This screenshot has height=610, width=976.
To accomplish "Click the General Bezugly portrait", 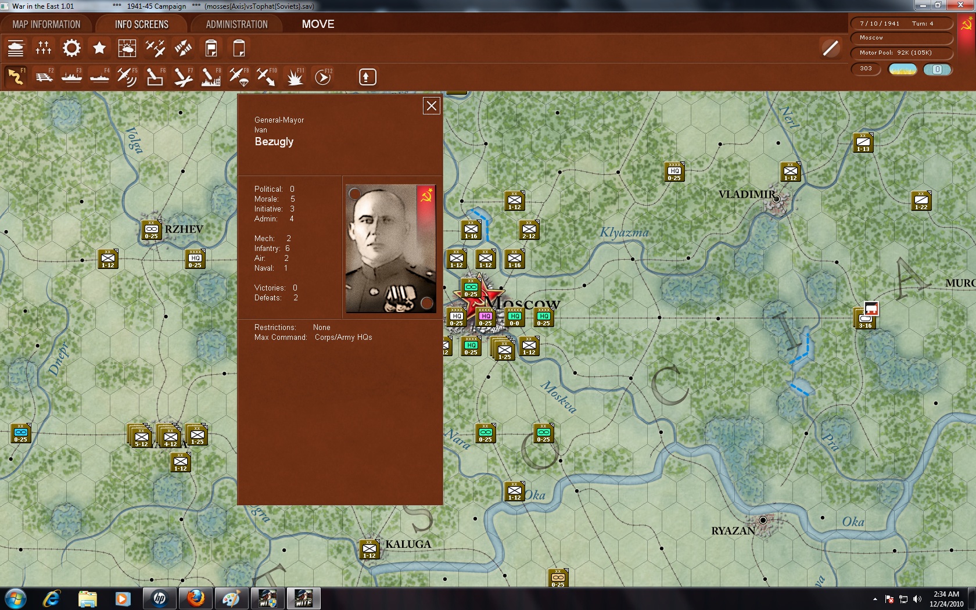I will tap(391, 249).
